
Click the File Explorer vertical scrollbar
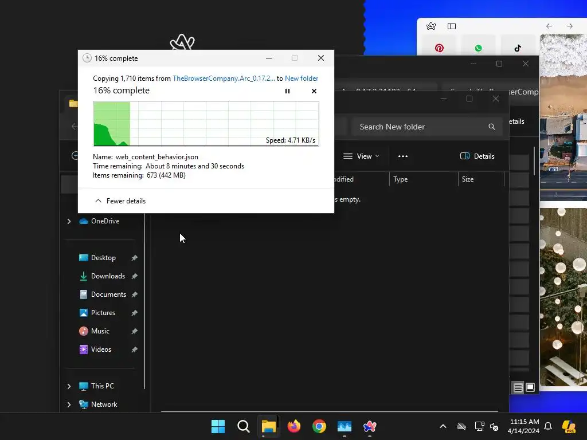(x=535, y=161)
